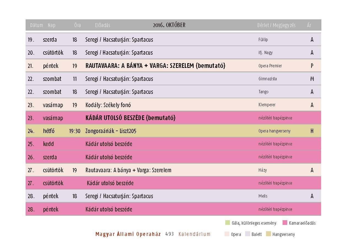Click "Zongoraáriák – Liszt205" concert title
This screenshot has width=347, height=250.
(x=111, y=131)
